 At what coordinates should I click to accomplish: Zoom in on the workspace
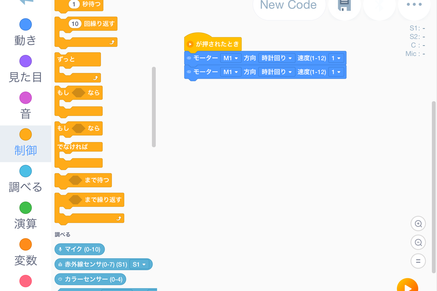(x=418, y=224)
